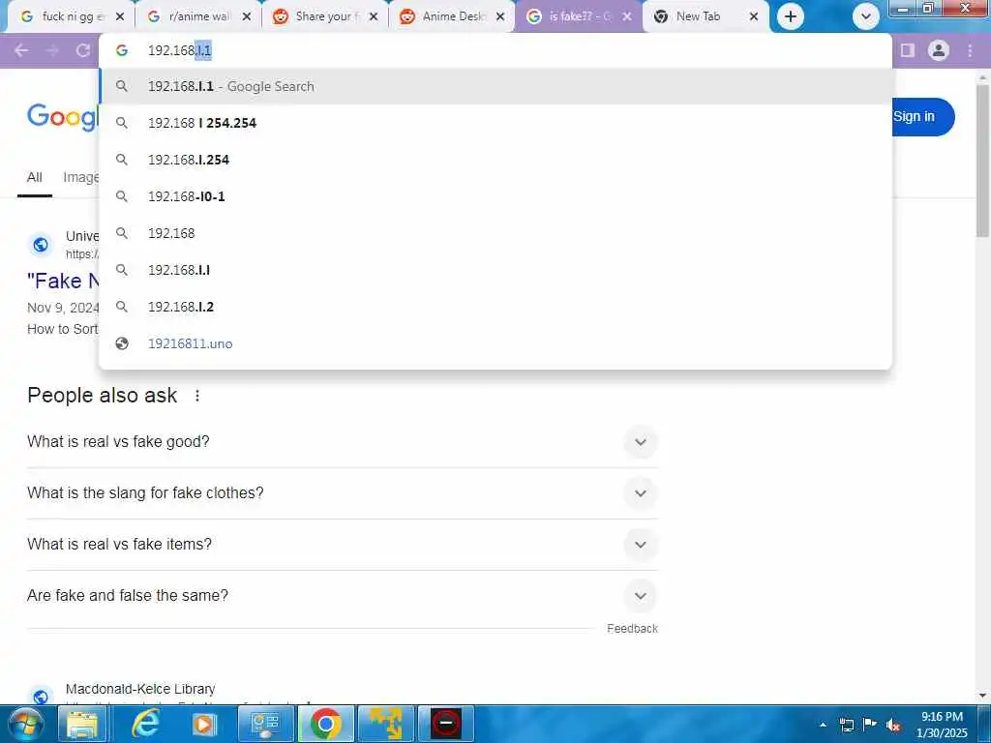This screenshot has width=991, height=743.
Task: Click the muted volume tray icon
Action: pyautogui.click(x=893, y=726)
